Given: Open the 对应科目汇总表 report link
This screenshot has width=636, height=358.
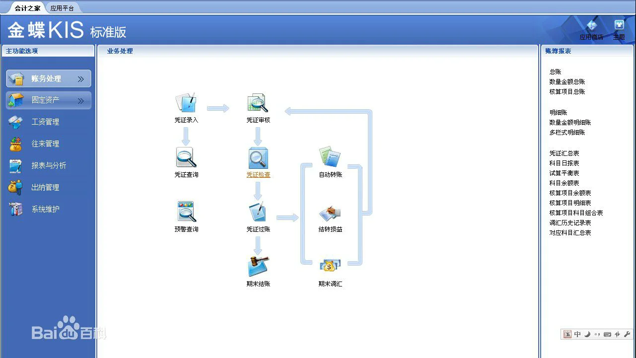Looking at the screenshot, I should click(570, 233).
